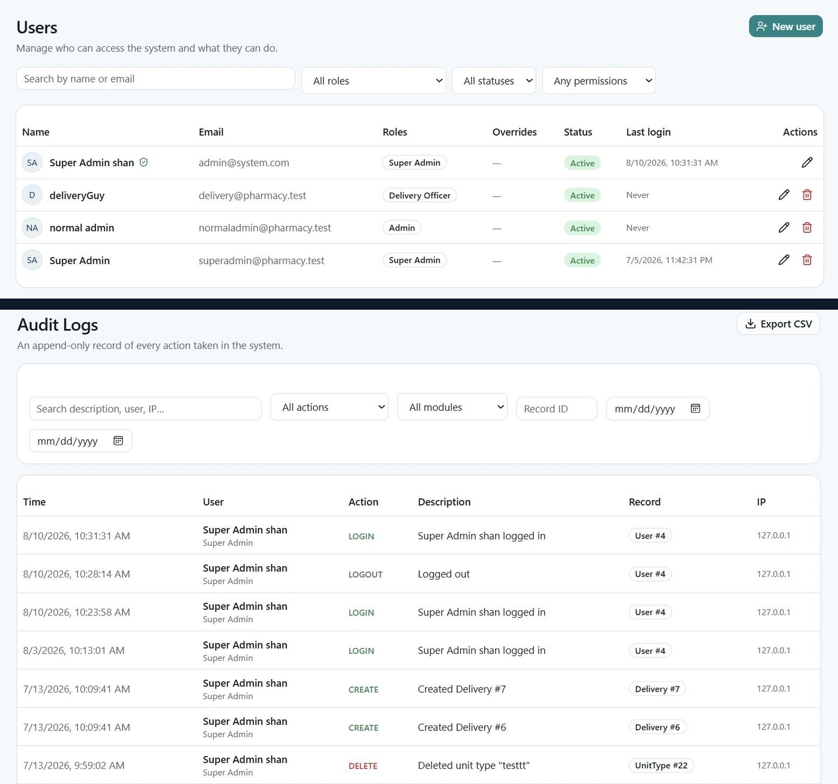838x784 pixels.
Task: Click the verified shield icon beside Super Admin shan
Action: pyautogui.click(x=144, y=162)
